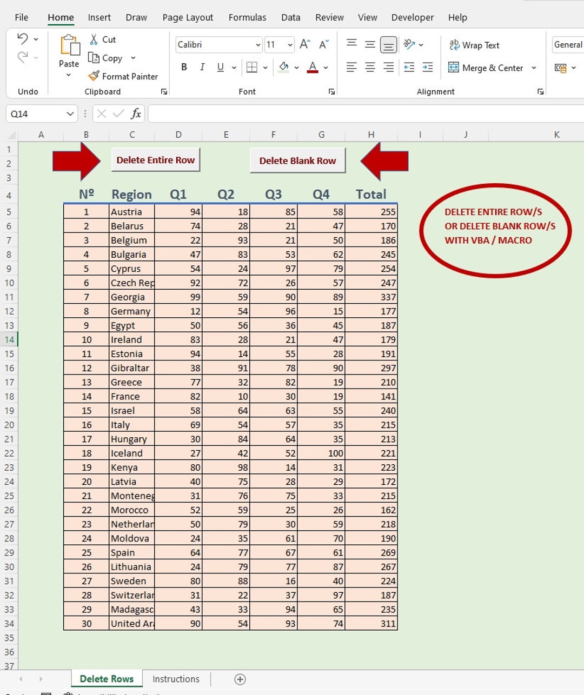Open the Copy function
The width and height of the screenshot is (584, 695).
tap(106, 58)
